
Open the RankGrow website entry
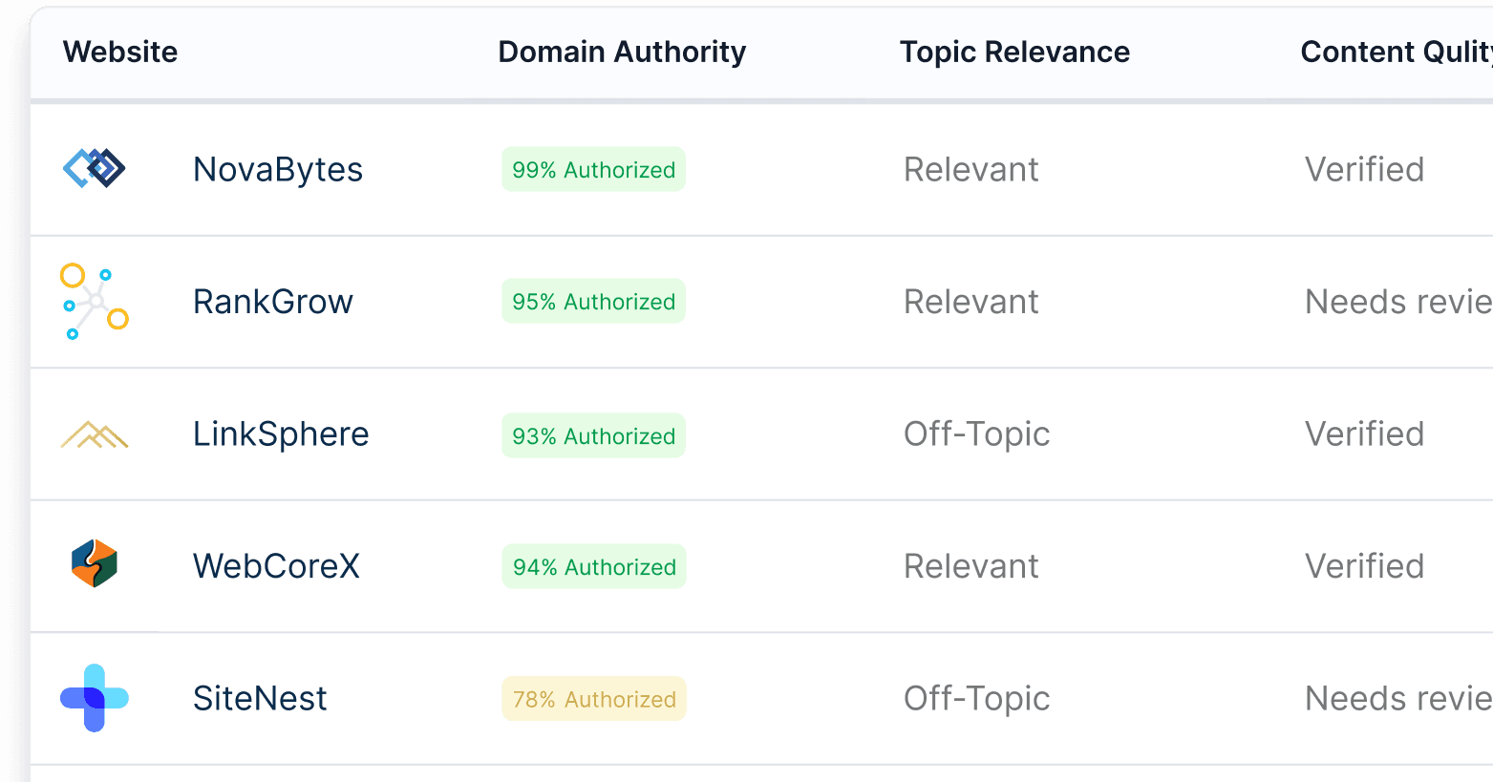tap(273, 301)
